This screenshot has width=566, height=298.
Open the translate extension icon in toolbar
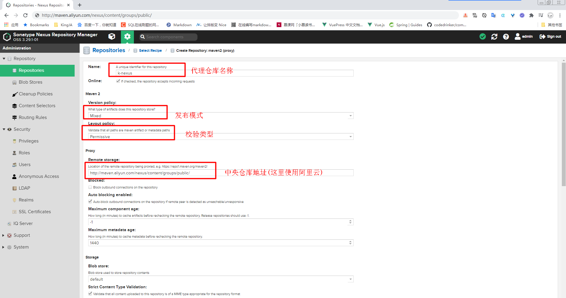[x=493, y=15]
